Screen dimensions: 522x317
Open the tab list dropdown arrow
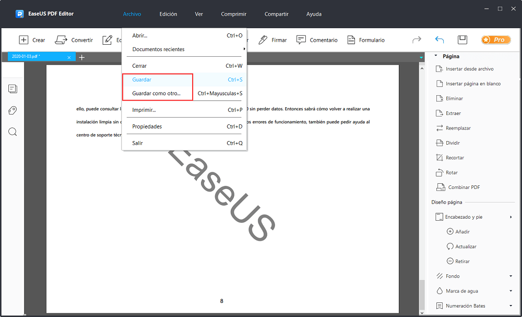[421, 57]
